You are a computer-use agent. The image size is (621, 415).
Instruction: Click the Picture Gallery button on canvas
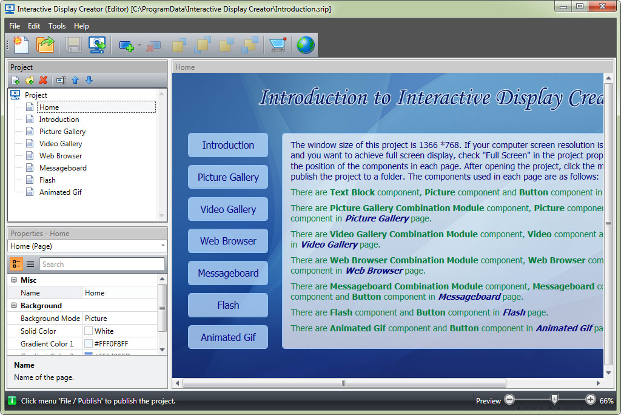(228, 177)
